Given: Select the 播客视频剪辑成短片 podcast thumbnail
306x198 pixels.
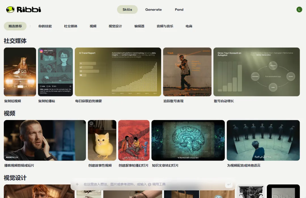Looking at the screenshot, I should pyautogui.click(x=45, y=140).
